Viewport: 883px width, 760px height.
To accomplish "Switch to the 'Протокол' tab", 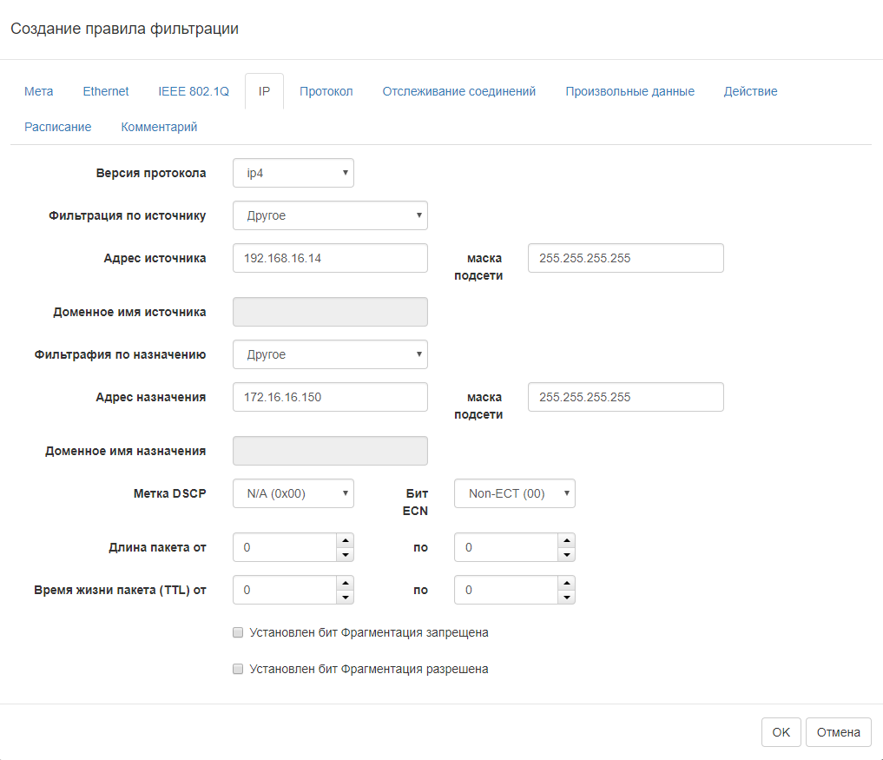I will click(x=326, y=91).
